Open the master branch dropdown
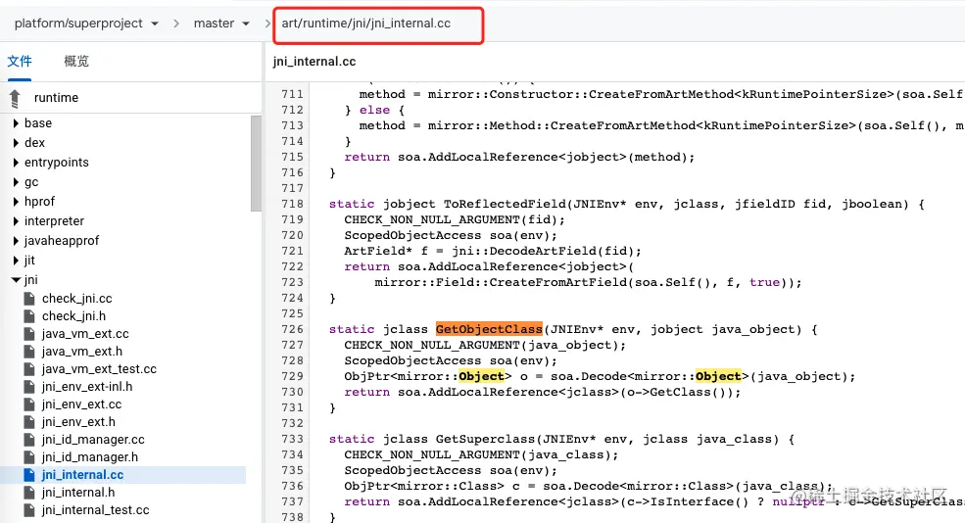 pyautogui.click(x=221, y=24)
